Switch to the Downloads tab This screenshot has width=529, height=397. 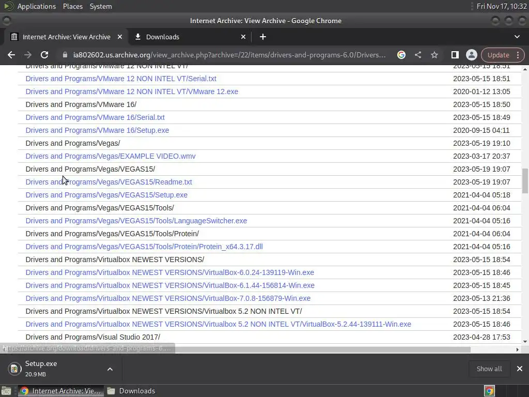190,37
